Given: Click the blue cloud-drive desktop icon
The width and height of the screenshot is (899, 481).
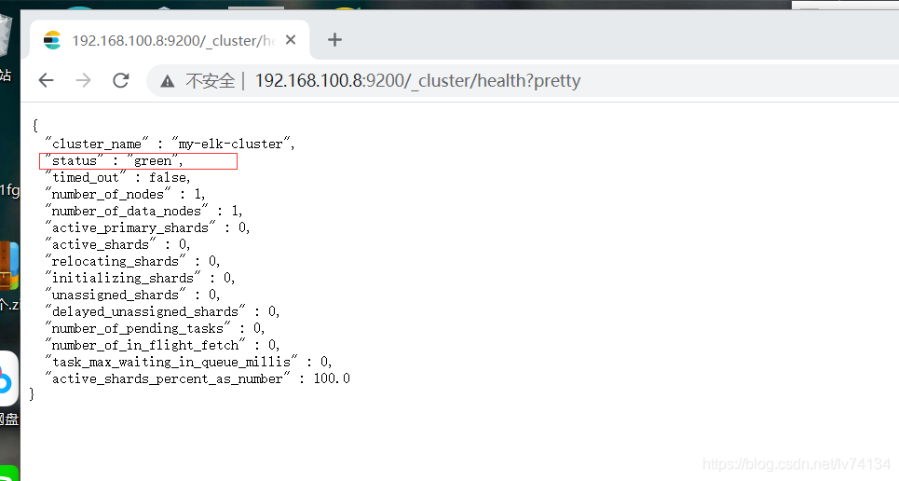Looking at the screenshot, I should [x=8, y=378].
